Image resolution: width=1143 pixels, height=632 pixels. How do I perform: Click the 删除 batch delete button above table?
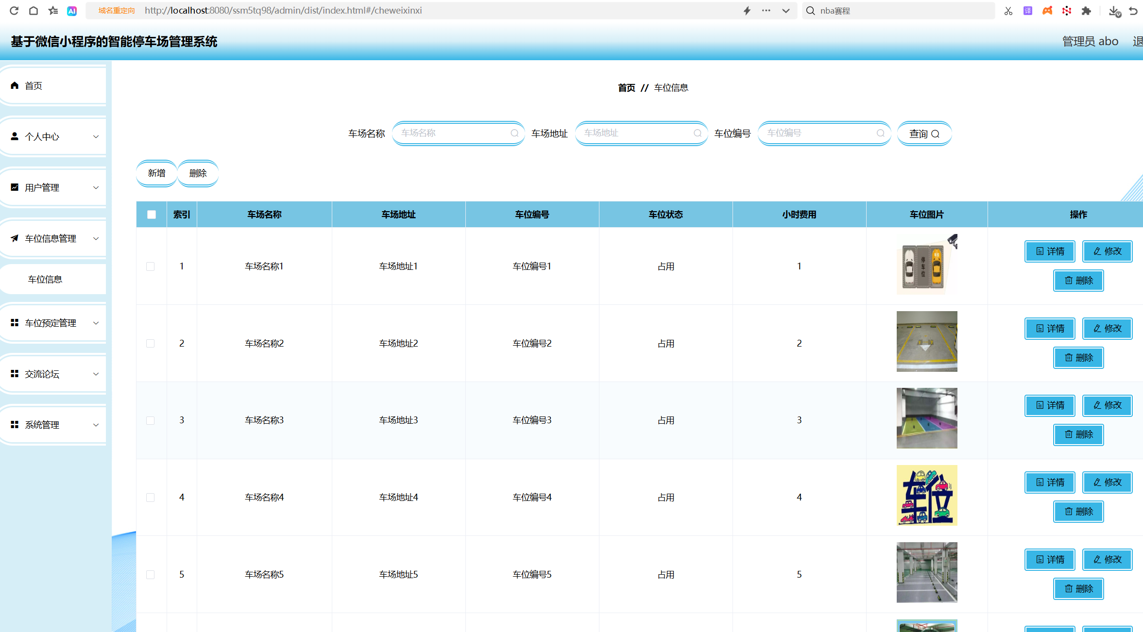[198, 173]
